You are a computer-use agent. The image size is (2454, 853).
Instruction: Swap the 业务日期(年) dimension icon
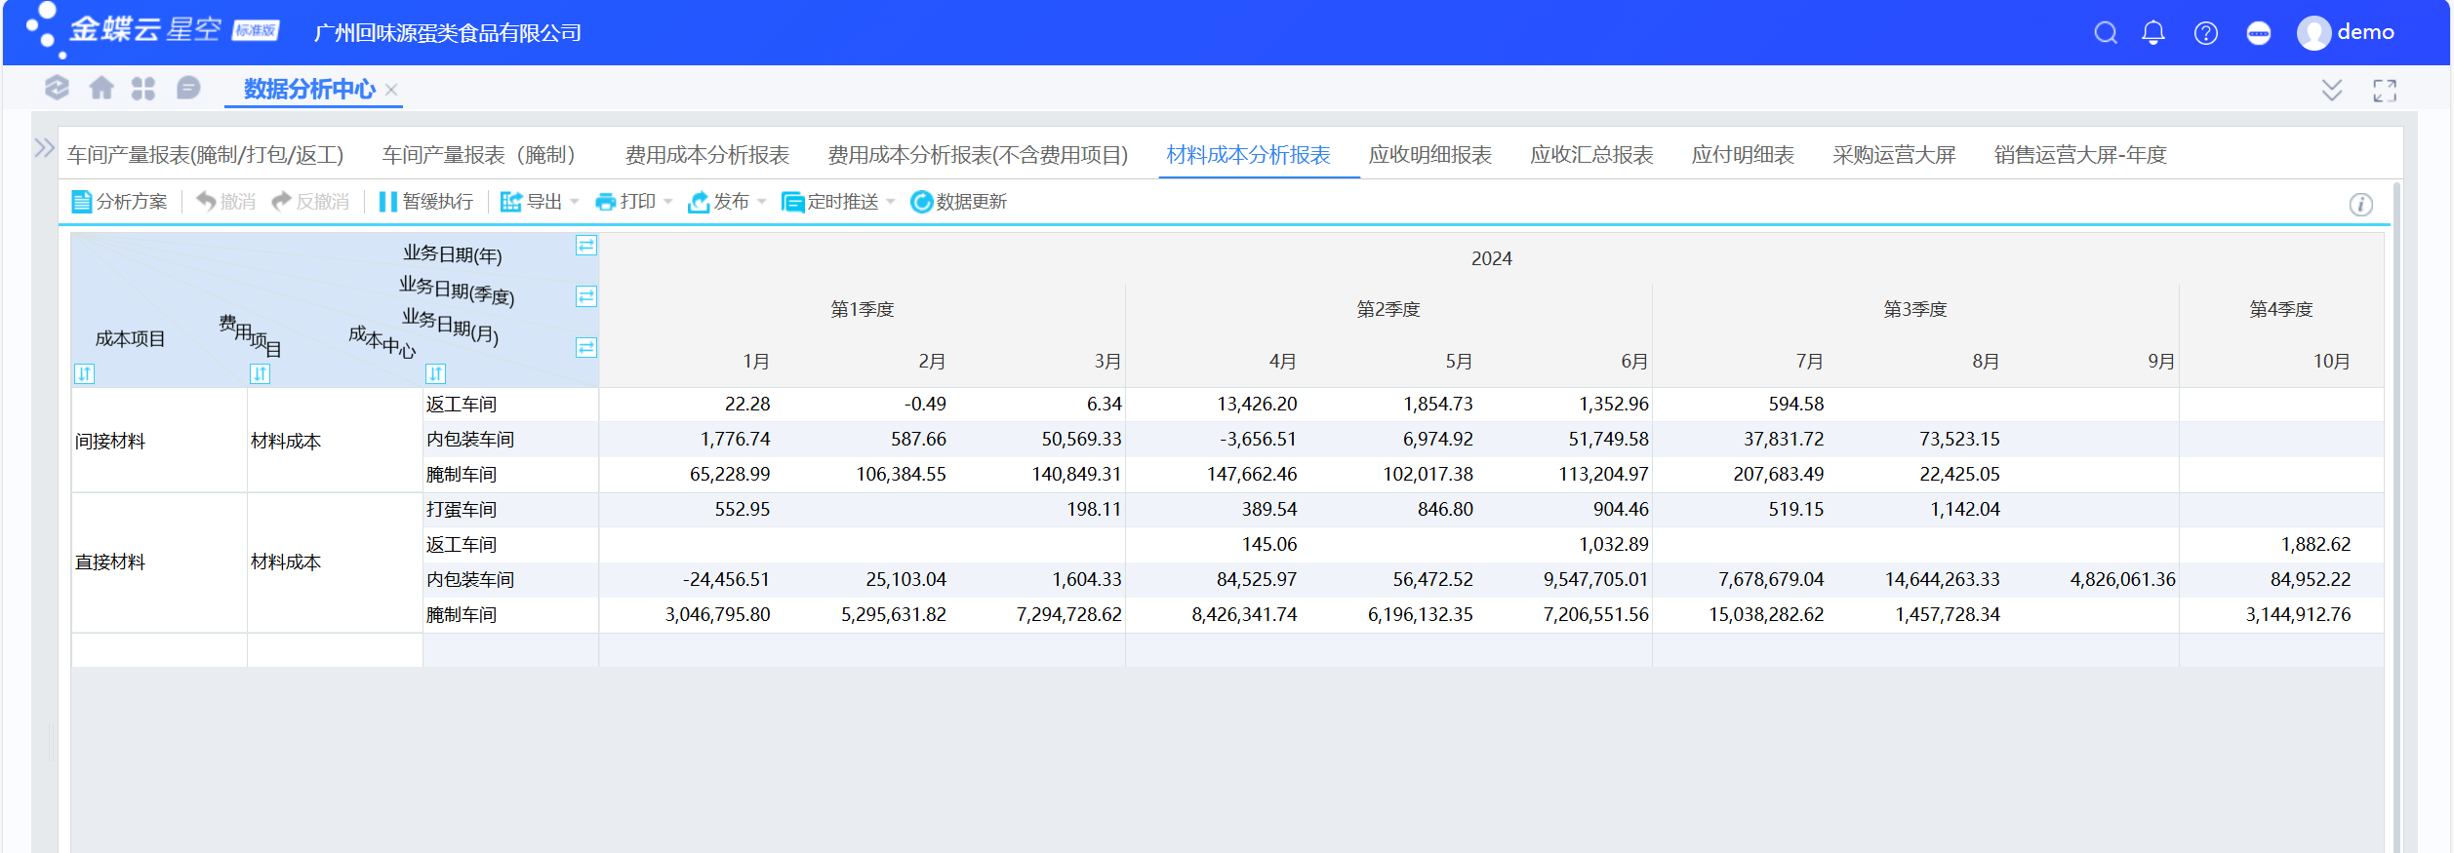[585, 246]
